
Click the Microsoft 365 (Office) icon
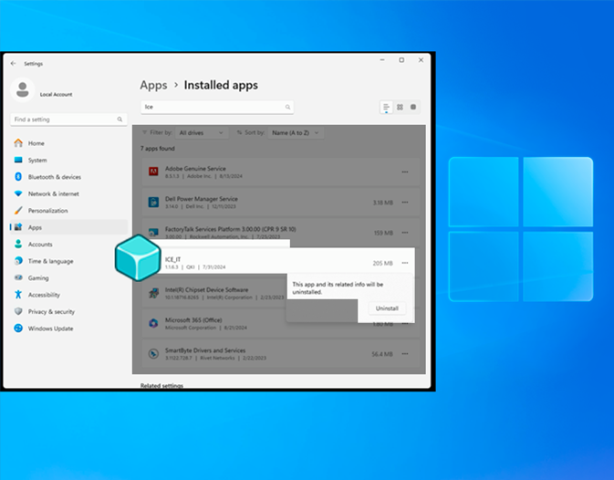click(x=153, y=323)
